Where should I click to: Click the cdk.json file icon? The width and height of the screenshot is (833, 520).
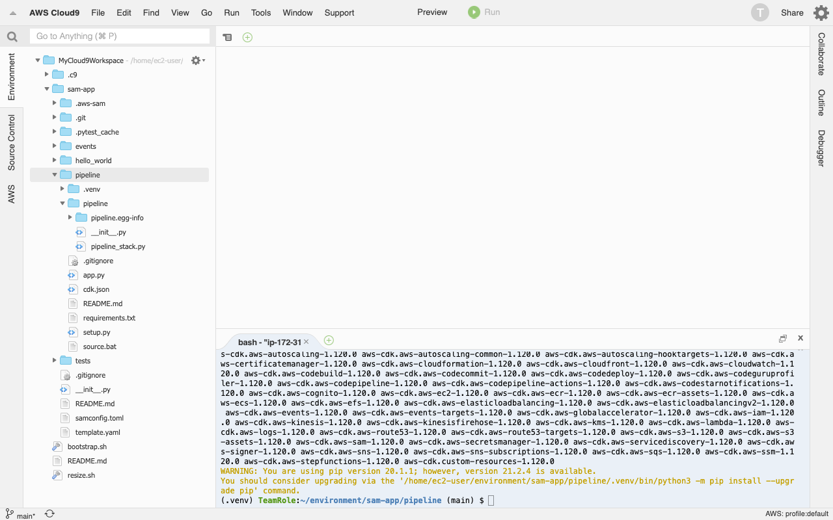click(x=72, y=289)
